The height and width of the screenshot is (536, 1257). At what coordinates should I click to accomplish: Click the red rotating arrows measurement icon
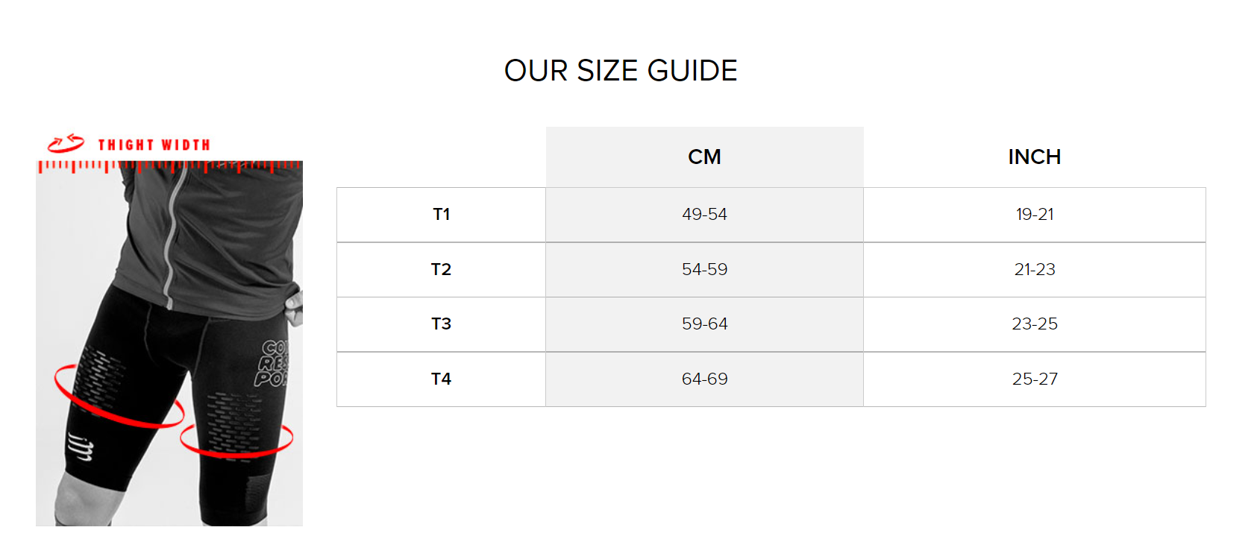[x=66, y=143]
